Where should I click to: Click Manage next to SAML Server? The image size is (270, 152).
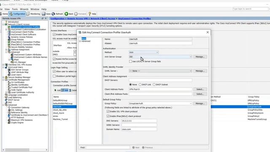point(200,71)
